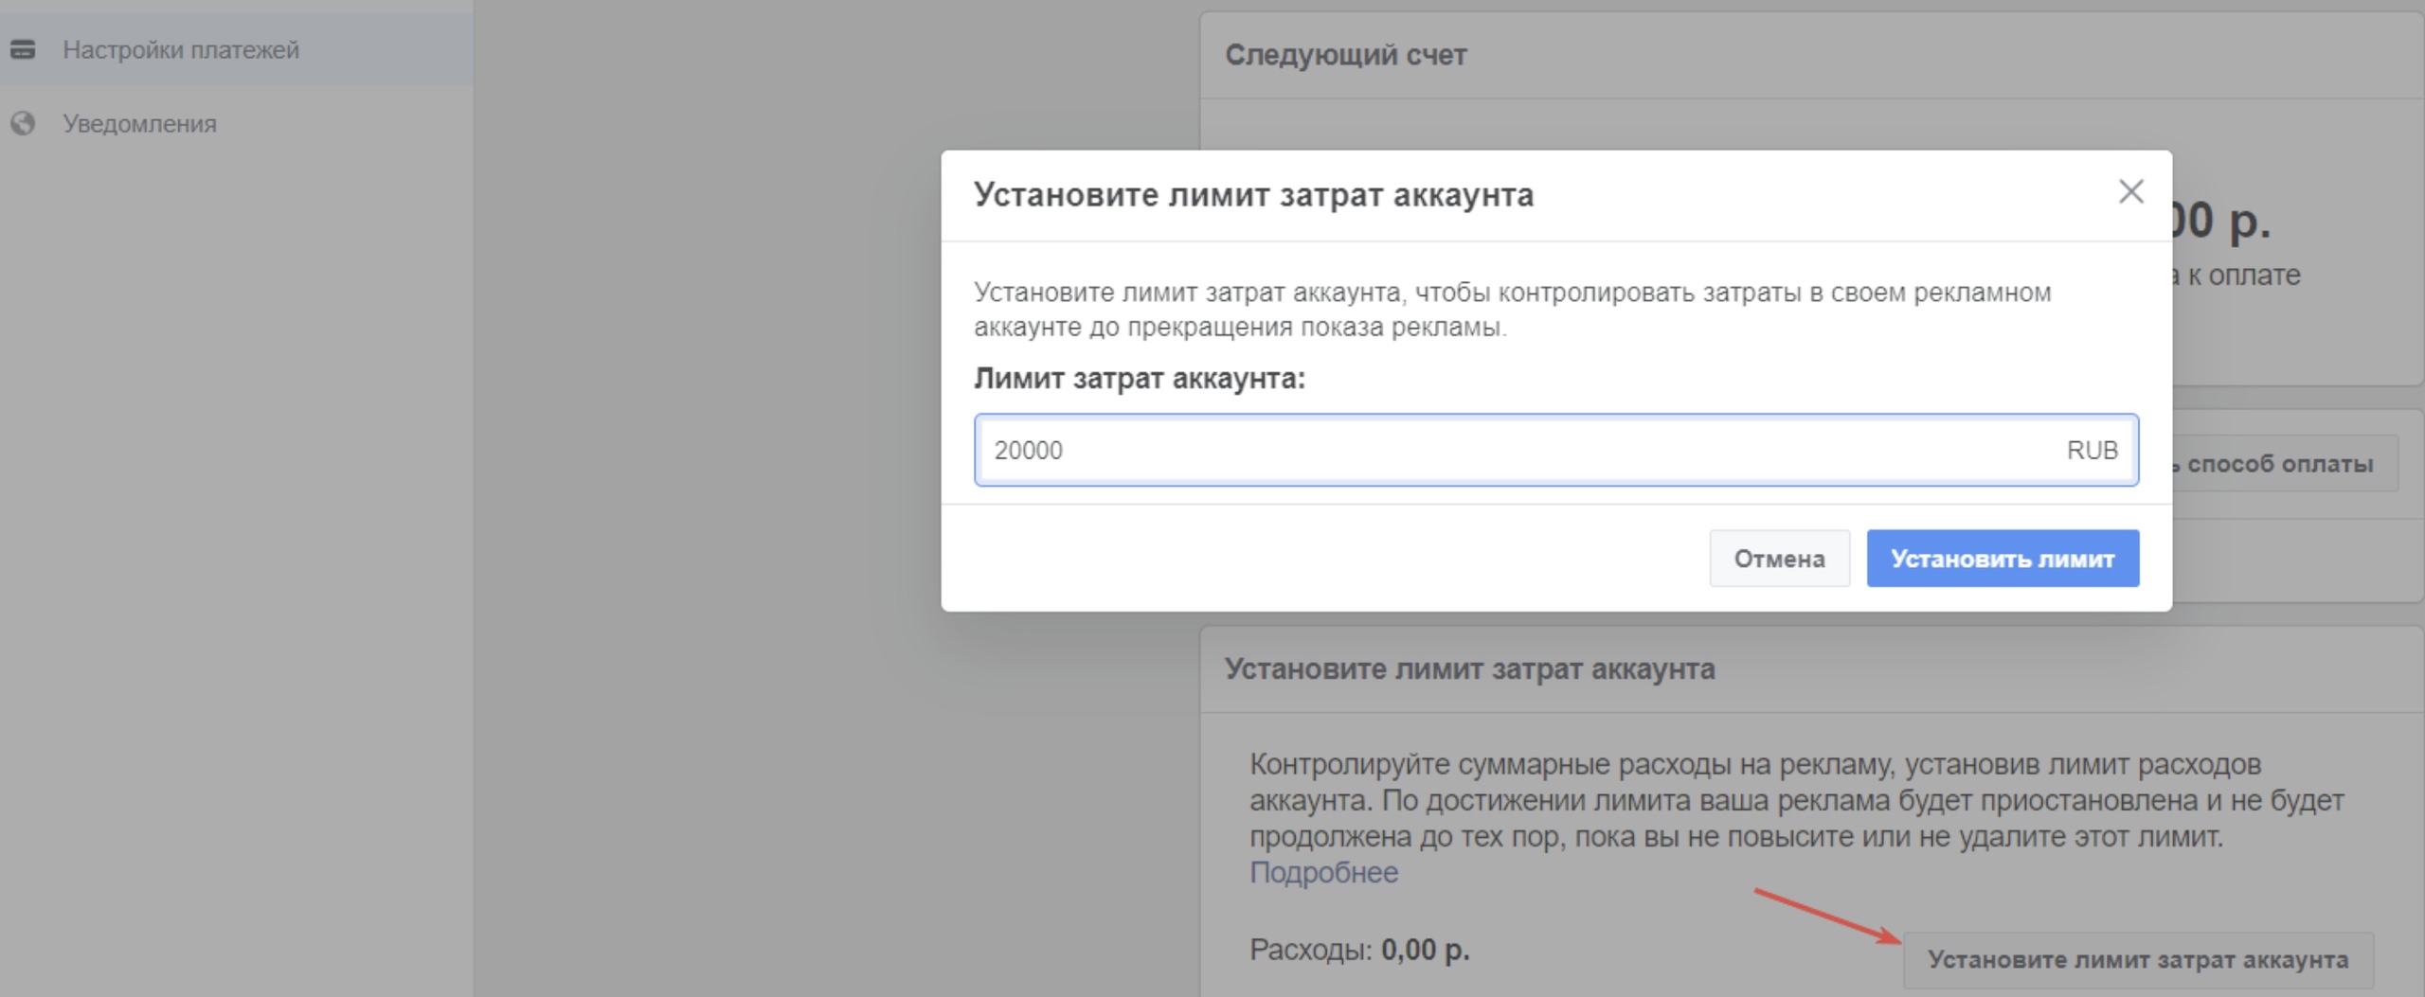Click the background Установите лимит затрат аккаунта button

(2137, 960)
